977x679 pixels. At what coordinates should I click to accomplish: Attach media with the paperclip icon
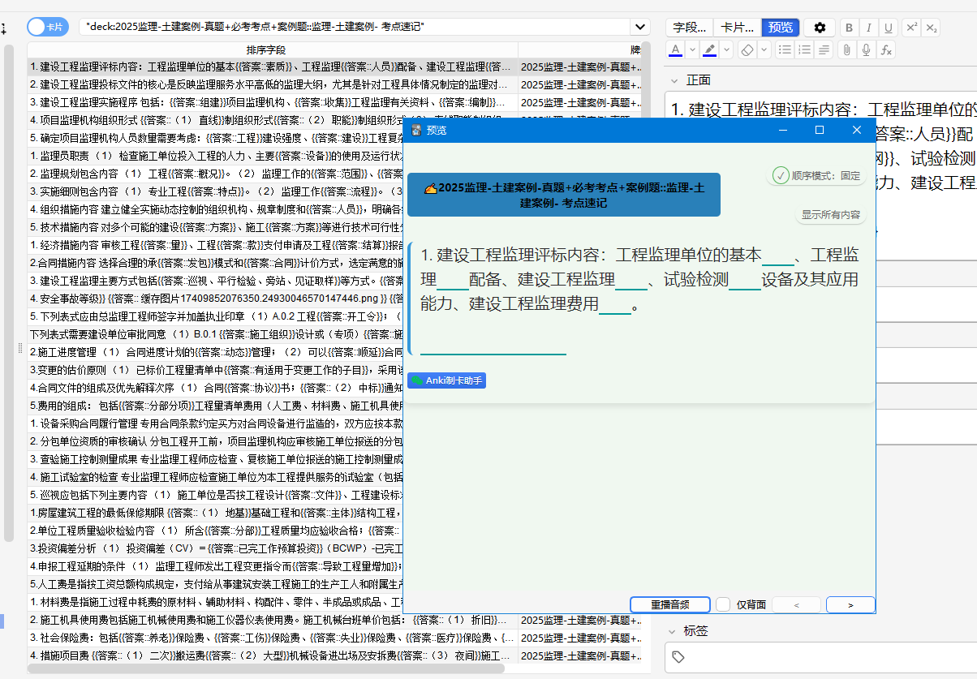(x=846, y=50)
